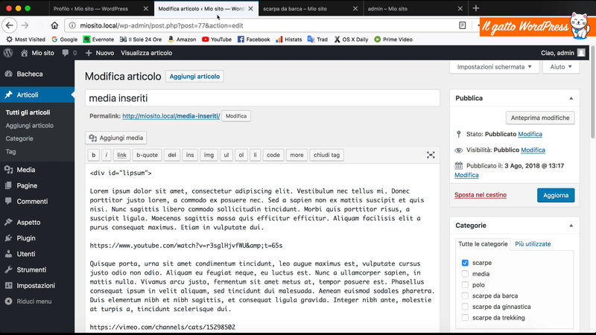Select the Più utilizzate categories tab
Viewport: 596px width, 335px height.
pyautogui.click(x=533, y=244)
